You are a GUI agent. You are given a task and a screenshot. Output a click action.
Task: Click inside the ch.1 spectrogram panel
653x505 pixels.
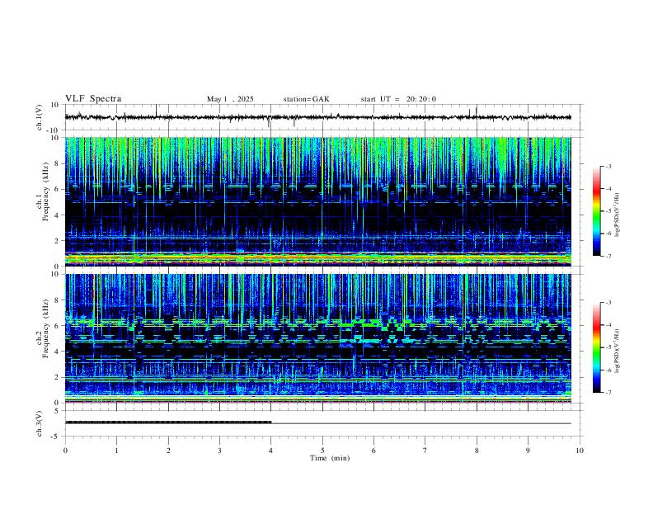317,201
